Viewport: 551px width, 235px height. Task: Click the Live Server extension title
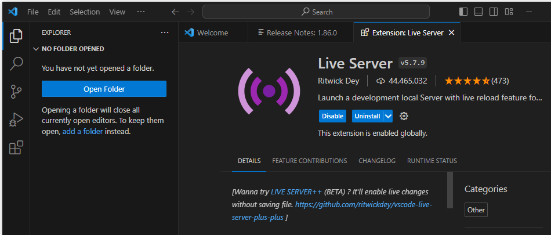click(355, 64)
